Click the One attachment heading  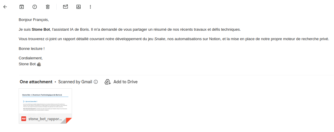point(36,82)
